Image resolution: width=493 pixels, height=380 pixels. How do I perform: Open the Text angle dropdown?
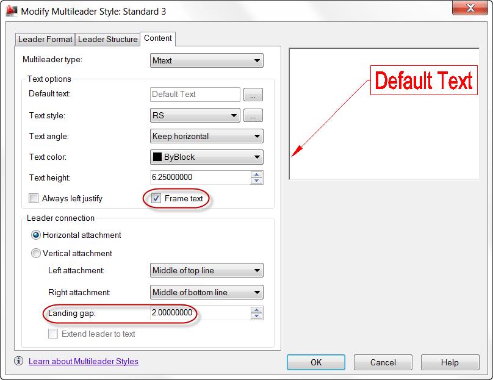pos(206,135)
